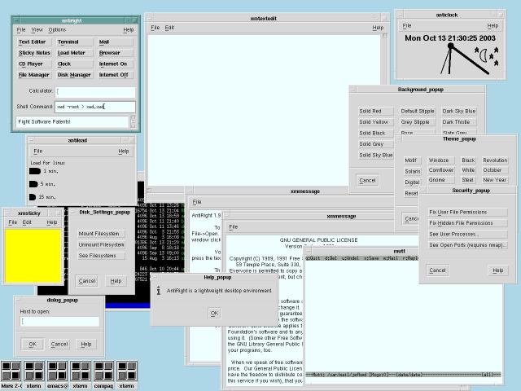Image resolution: width=521 pixels, height=391 pixels.
Task: Choose Solid Red background color
Action: pos(370,111)
